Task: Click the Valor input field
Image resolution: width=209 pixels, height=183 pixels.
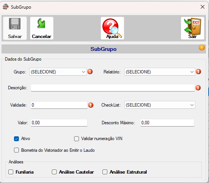Action: (x=59, y=123)
